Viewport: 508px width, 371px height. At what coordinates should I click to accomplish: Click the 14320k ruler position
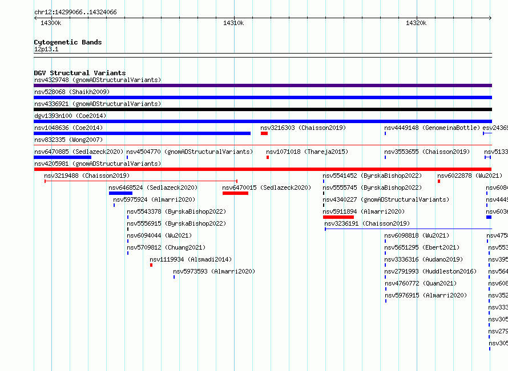click(x=416, y=23)
